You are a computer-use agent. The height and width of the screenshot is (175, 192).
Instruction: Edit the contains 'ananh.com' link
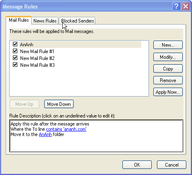point(66,129)
